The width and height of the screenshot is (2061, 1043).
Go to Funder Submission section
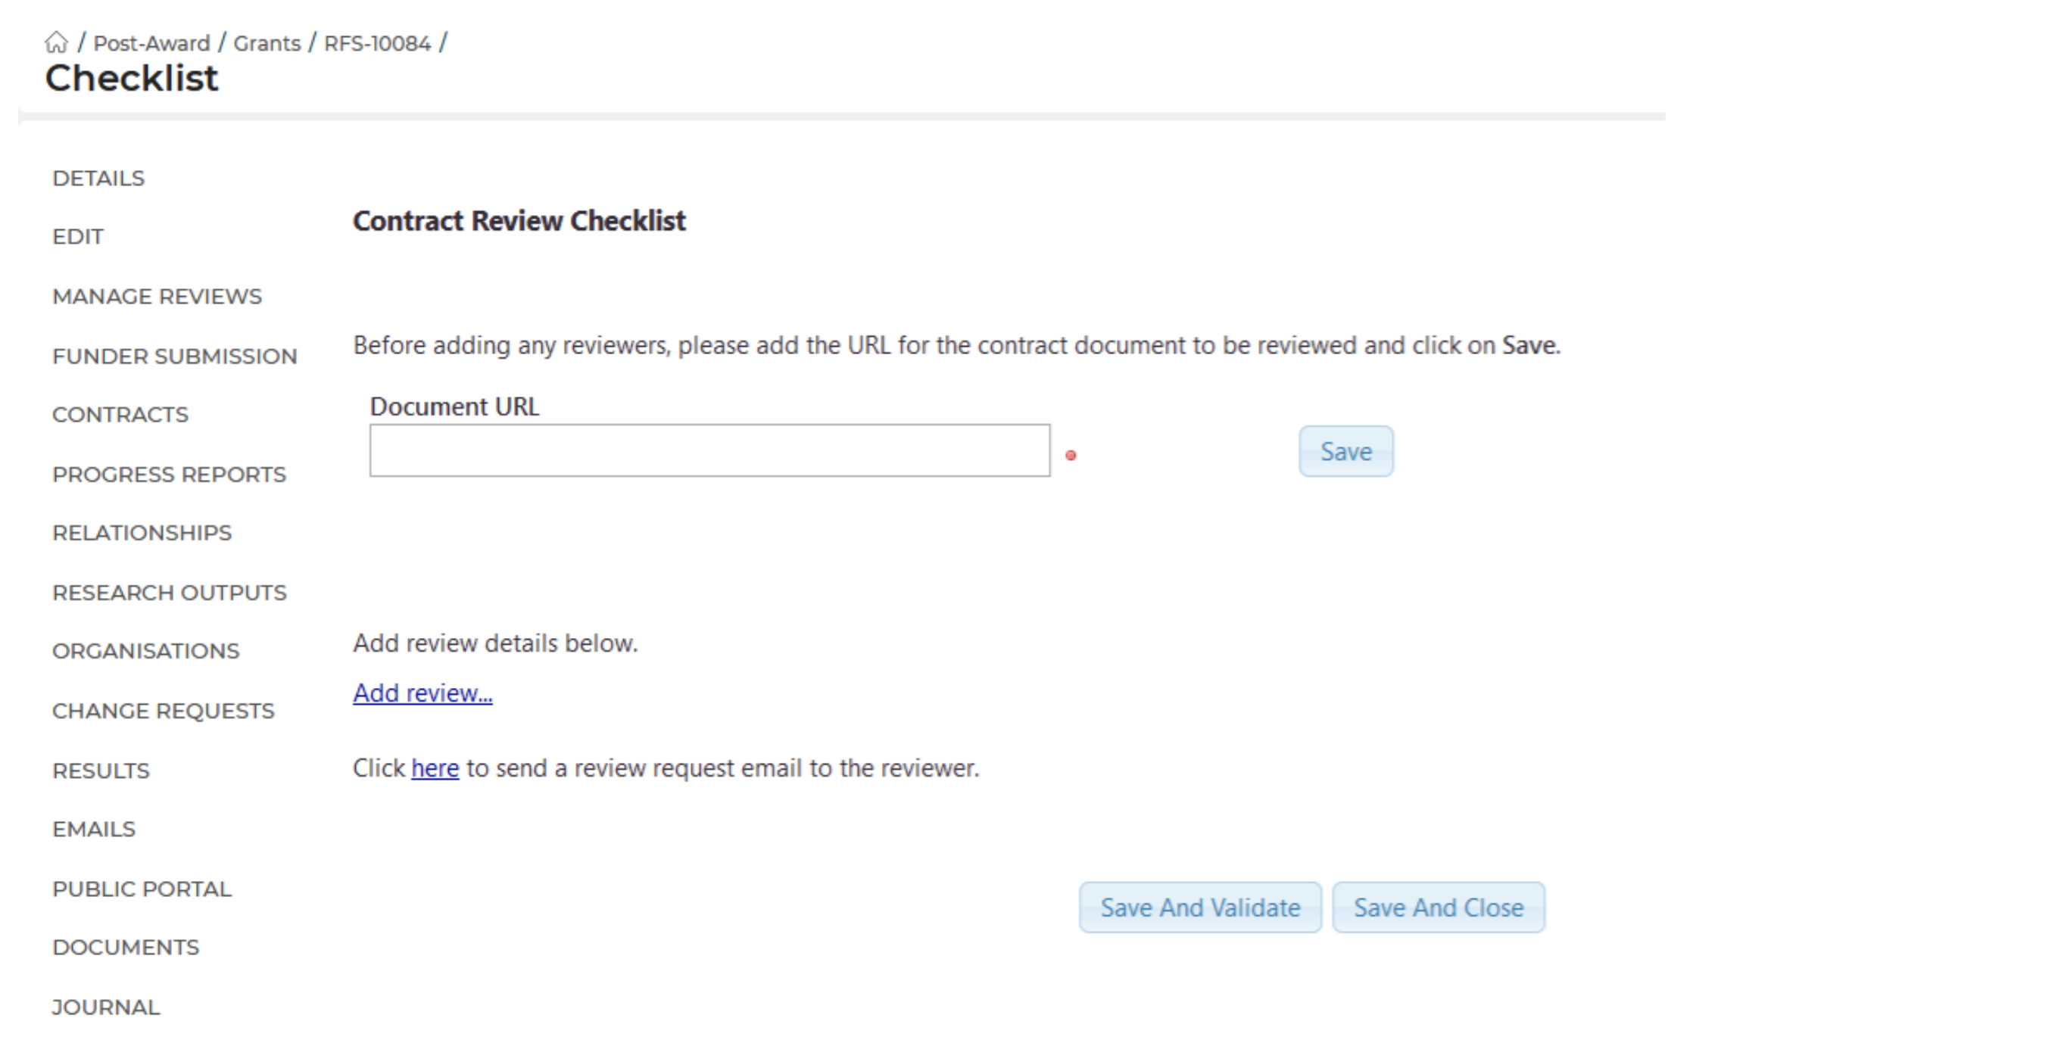[x=174, y=356]
